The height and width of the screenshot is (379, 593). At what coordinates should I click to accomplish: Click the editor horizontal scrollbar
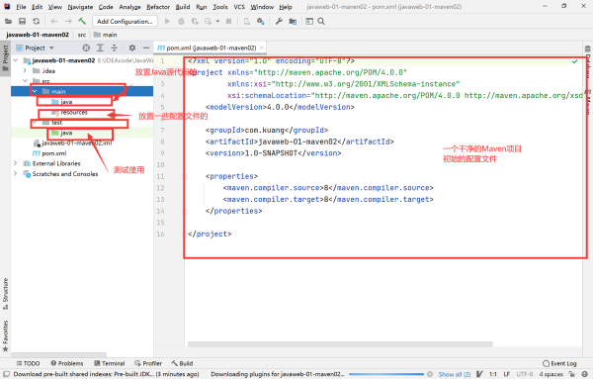point(340,344)
